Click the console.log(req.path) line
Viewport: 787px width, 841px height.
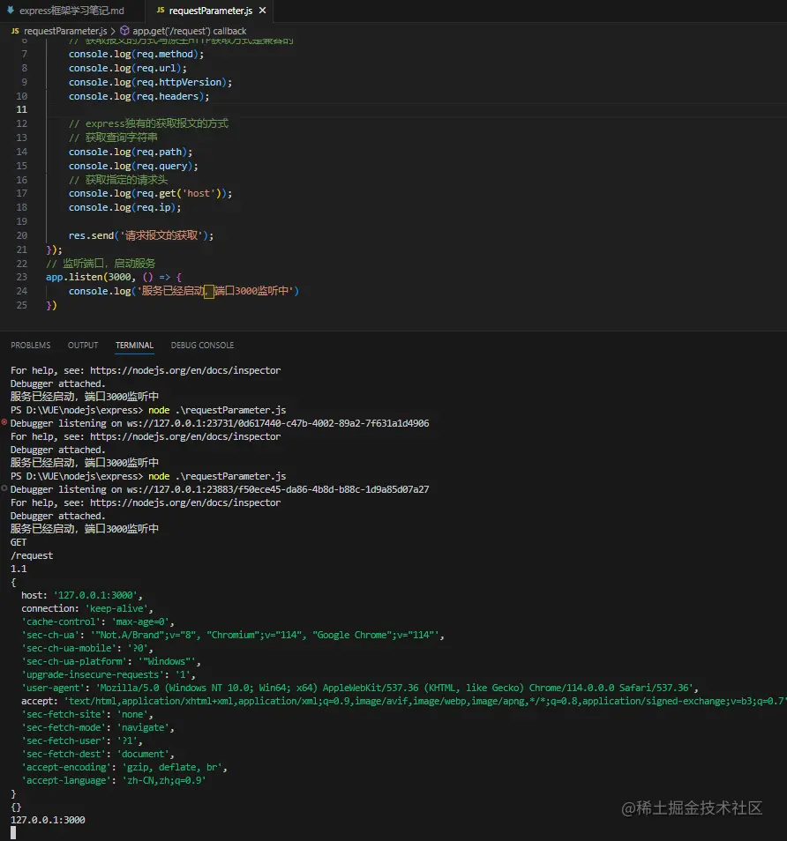pos(131,152)
